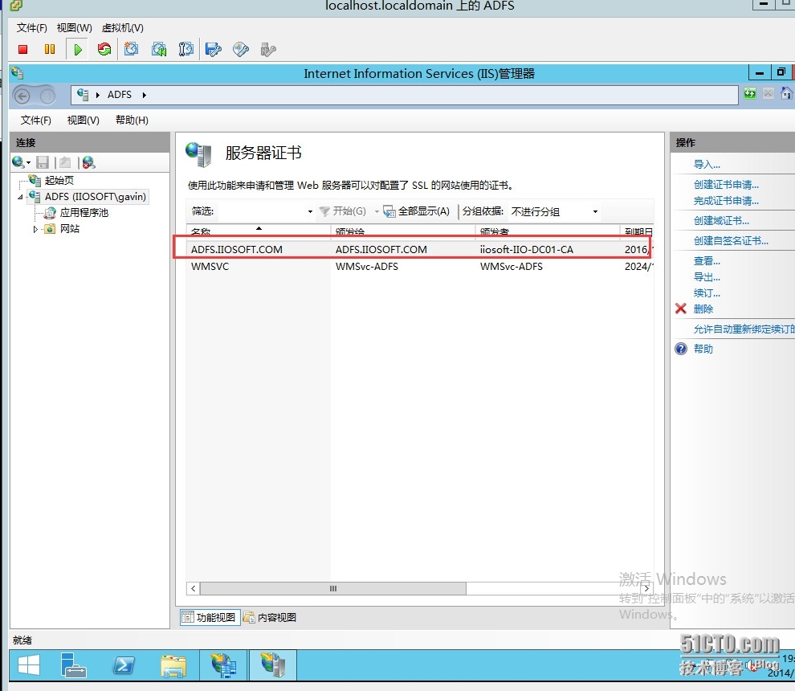795x691 pixels.
Task: Open Windows Start button on taskbar
Action: point(29,664)
